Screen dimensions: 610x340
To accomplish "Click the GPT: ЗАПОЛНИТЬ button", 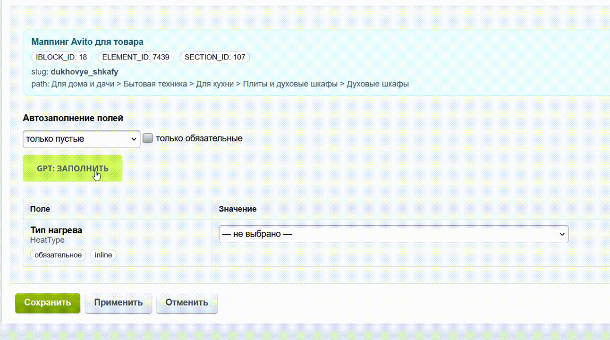I will pyautogui.click(x=73, y=168).
